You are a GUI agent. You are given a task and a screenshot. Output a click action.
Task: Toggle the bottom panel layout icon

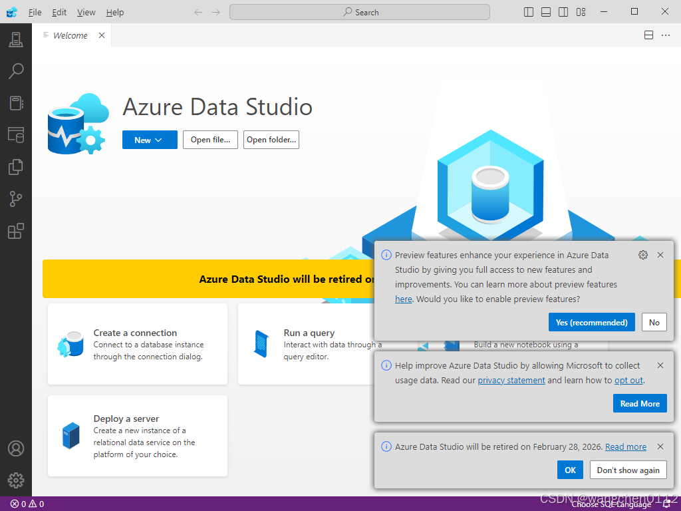coord(546,12)
